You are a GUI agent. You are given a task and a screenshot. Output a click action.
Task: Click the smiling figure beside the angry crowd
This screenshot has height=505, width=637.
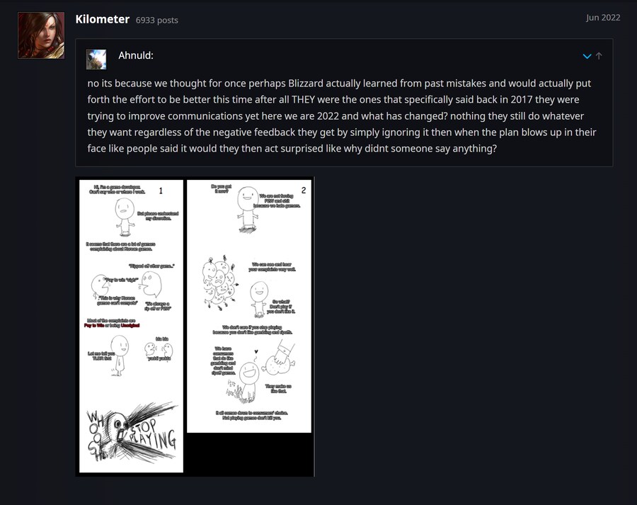coord(259,300)
